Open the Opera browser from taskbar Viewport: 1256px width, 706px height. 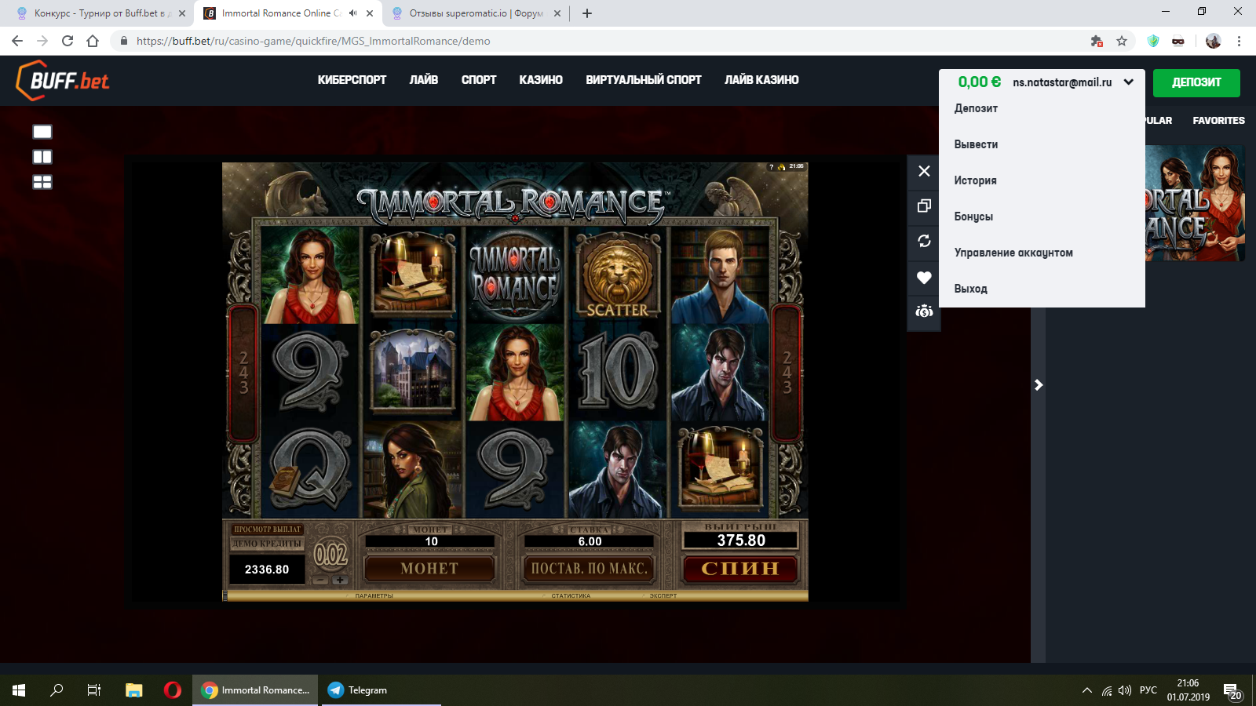point(173,690)
